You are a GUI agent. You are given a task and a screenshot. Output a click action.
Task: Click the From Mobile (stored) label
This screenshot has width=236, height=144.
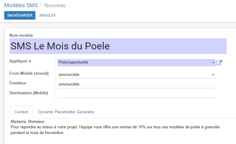(x=29, y=74)
